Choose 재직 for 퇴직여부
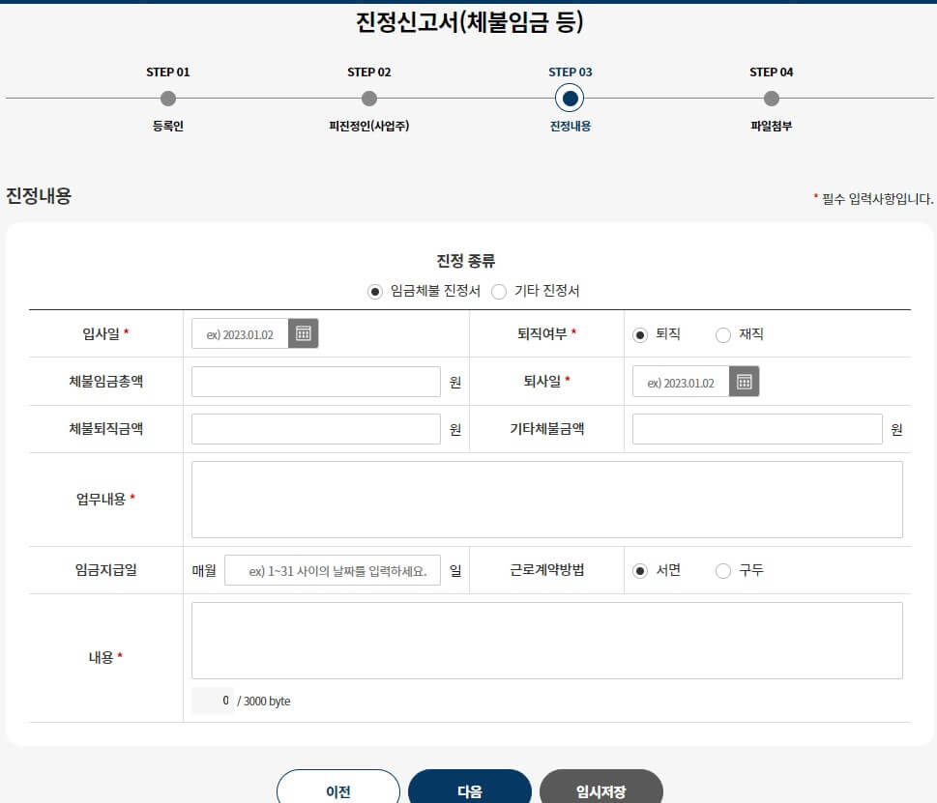This screenshot has height=803, width=937. pos(722,333)
